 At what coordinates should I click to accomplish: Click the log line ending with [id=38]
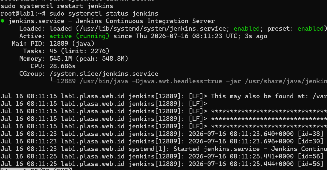pyautogui.click(x=163, y=134)
